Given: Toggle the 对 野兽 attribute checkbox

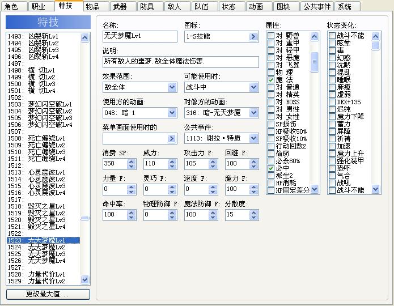Looking at the screenshot, I should click(271, 36).
